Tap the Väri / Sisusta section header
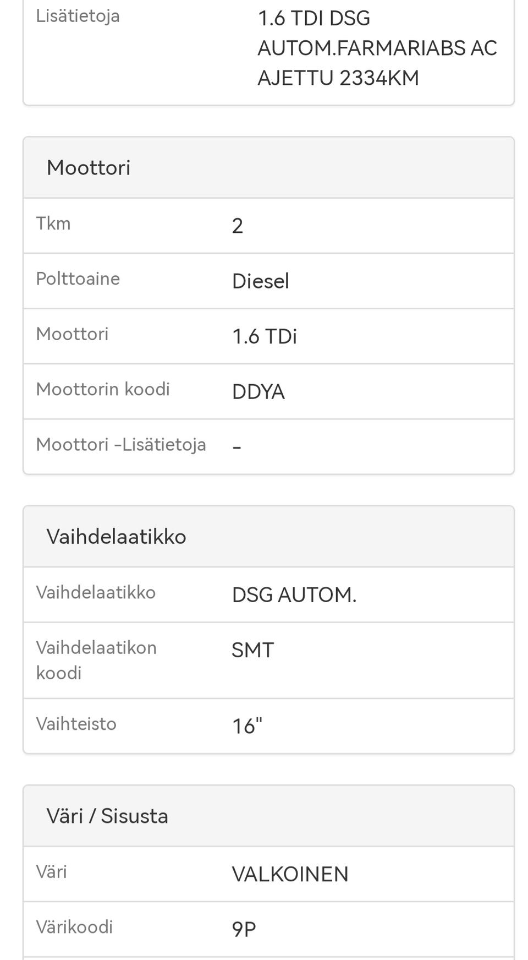Viewport: 528px width, 960px height. (107, 816)
